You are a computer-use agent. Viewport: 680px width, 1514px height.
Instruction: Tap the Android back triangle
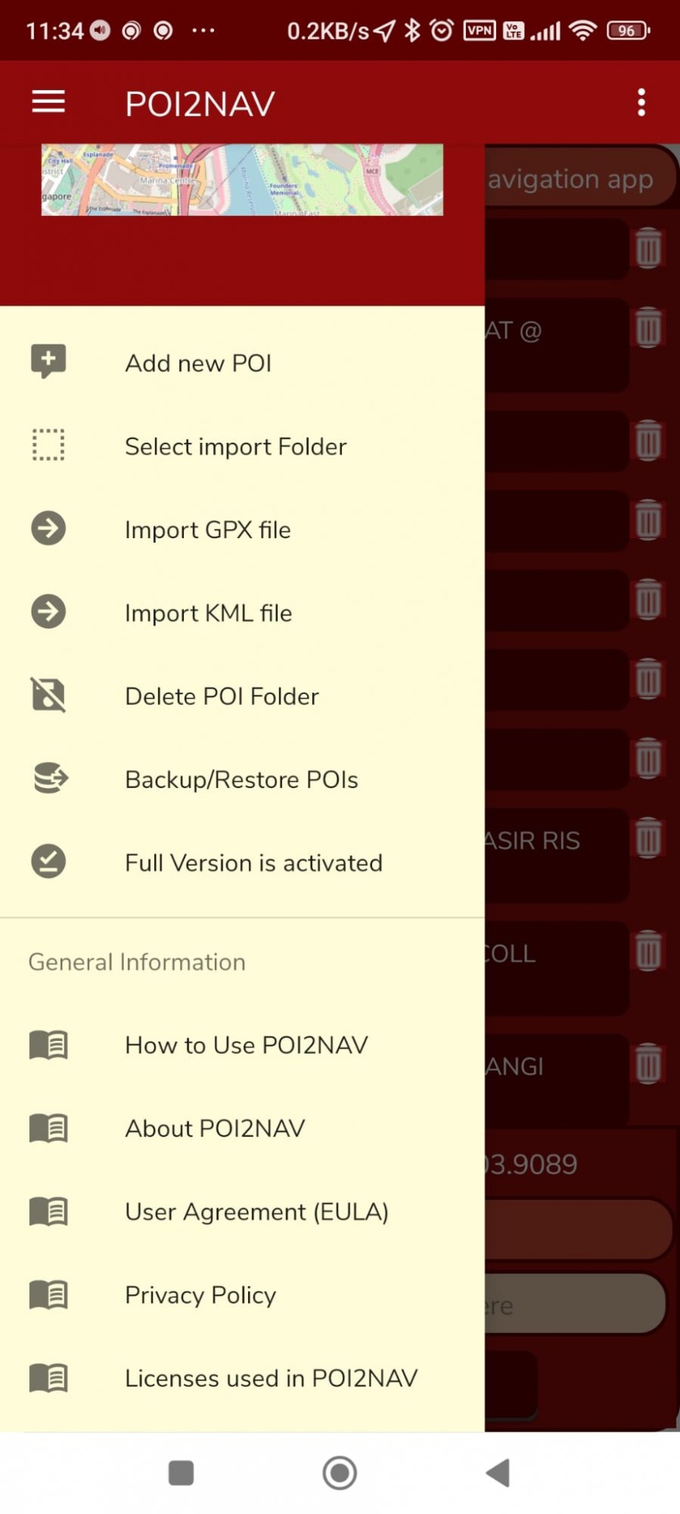click(x=498, y=1473)
